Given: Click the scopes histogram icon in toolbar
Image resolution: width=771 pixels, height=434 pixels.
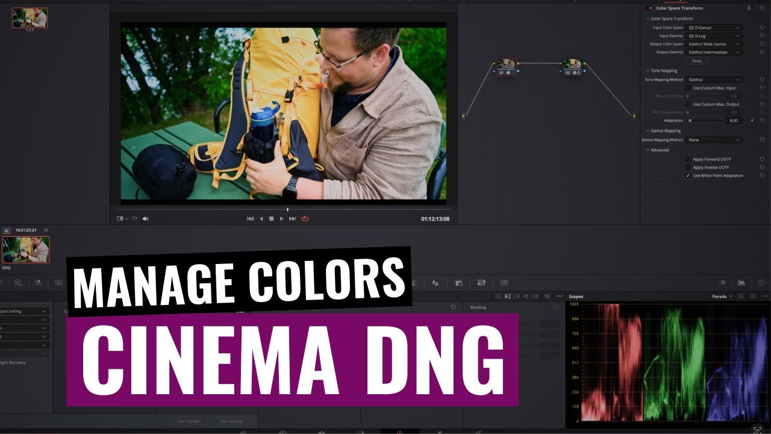Looking at the screenshot, I should coord(741,283).
